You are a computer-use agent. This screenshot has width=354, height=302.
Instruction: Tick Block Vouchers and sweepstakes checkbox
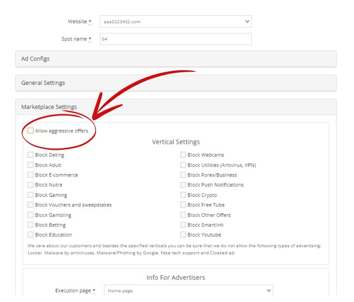click(31, 205)
